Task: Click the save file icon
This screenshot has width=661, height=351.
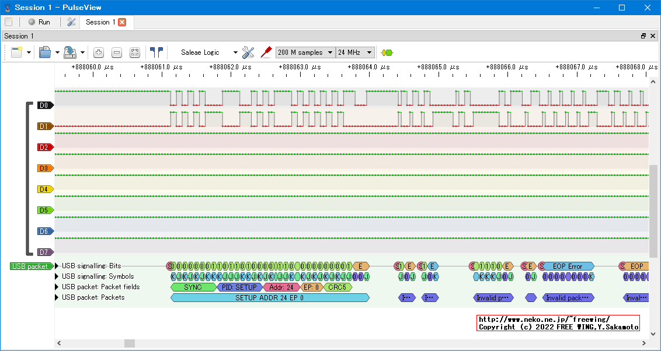Action: 69,52
